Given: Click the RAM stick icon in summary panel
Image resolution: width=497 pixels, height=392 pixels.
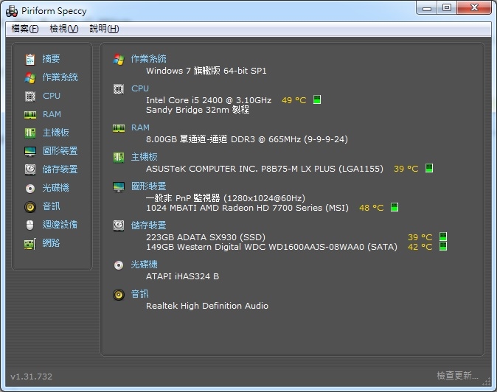Looking at the screenshot, I should coord(119,128).
